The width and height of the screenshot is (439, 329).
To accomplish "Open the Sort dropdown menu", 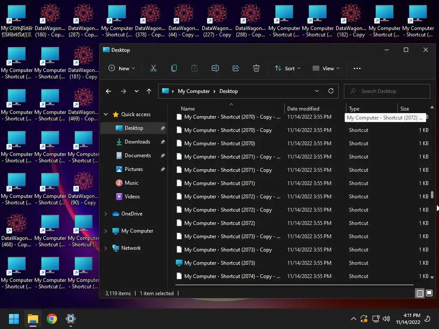I will [x=288, y=68].
